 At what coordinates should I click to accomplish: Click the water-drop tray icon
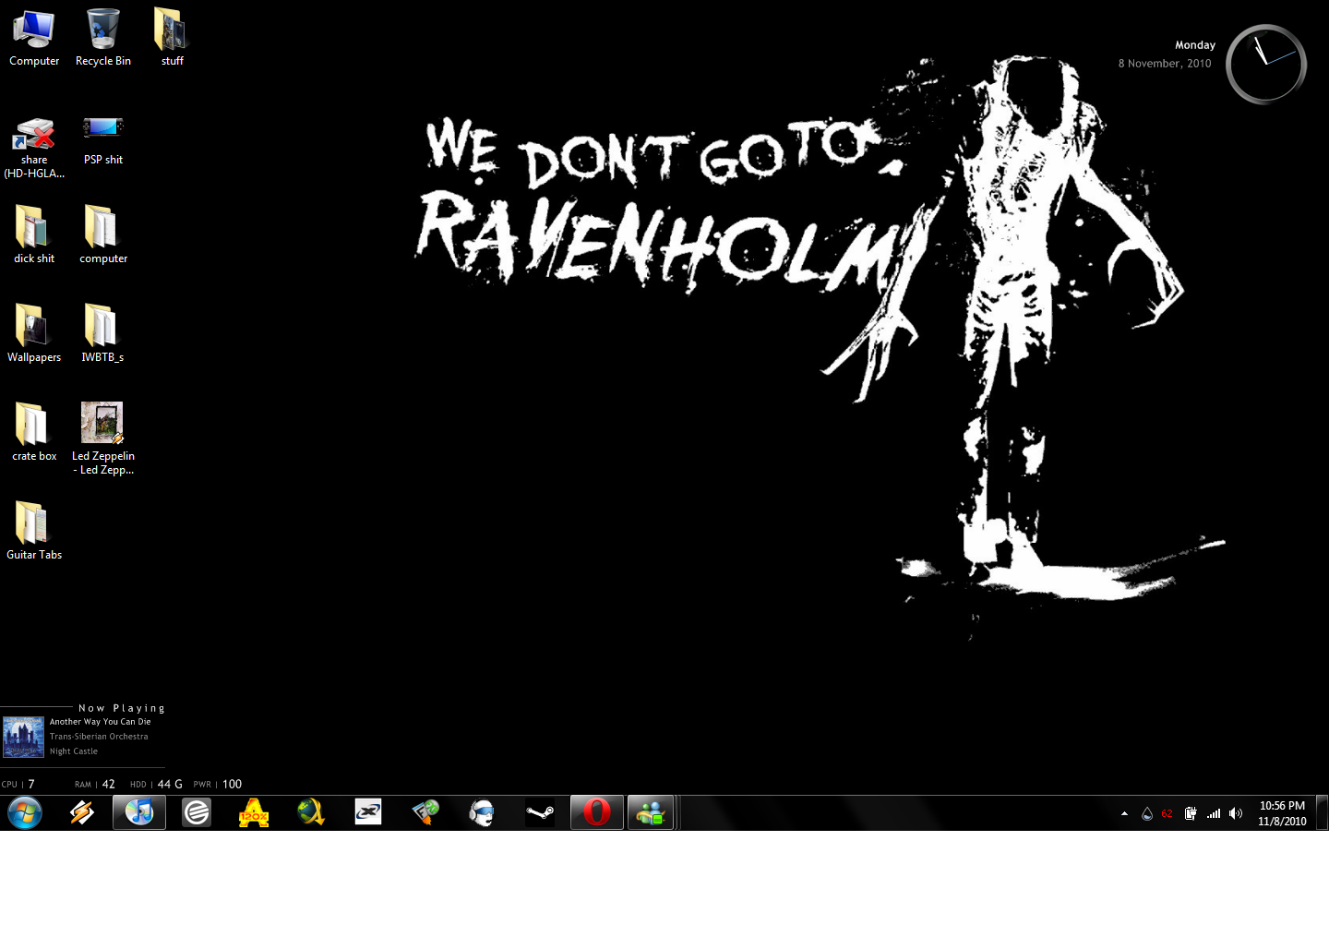(x=1147, y=813)
